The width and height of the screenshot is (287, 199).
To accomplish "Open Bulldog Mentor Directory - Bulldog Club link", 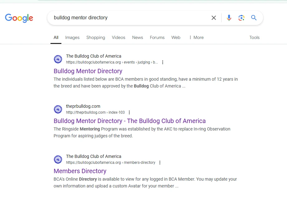I will (x=130, y=121).
